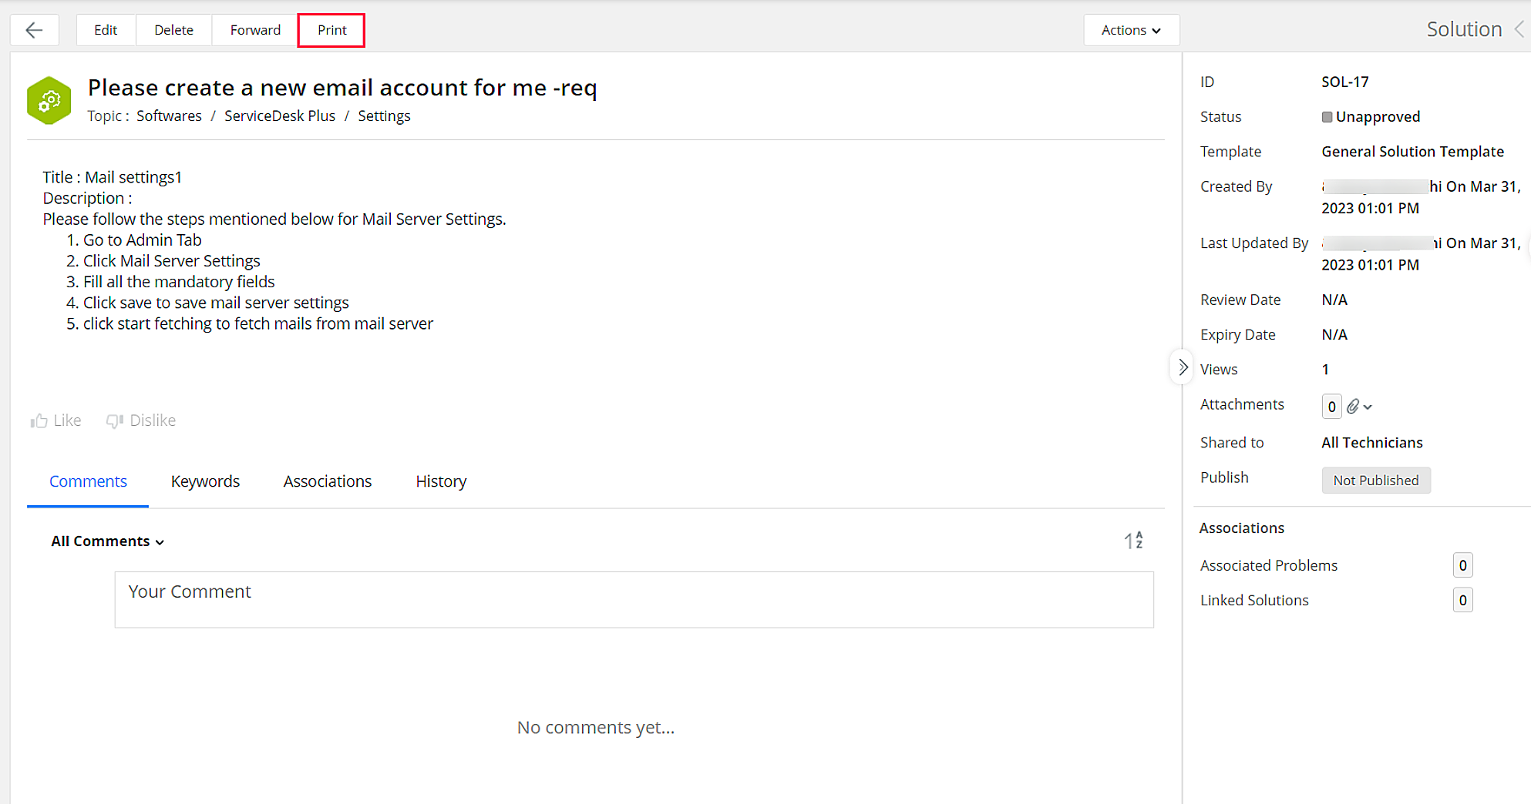Open the ServiceDesk Plus topic link

point(280,116)
